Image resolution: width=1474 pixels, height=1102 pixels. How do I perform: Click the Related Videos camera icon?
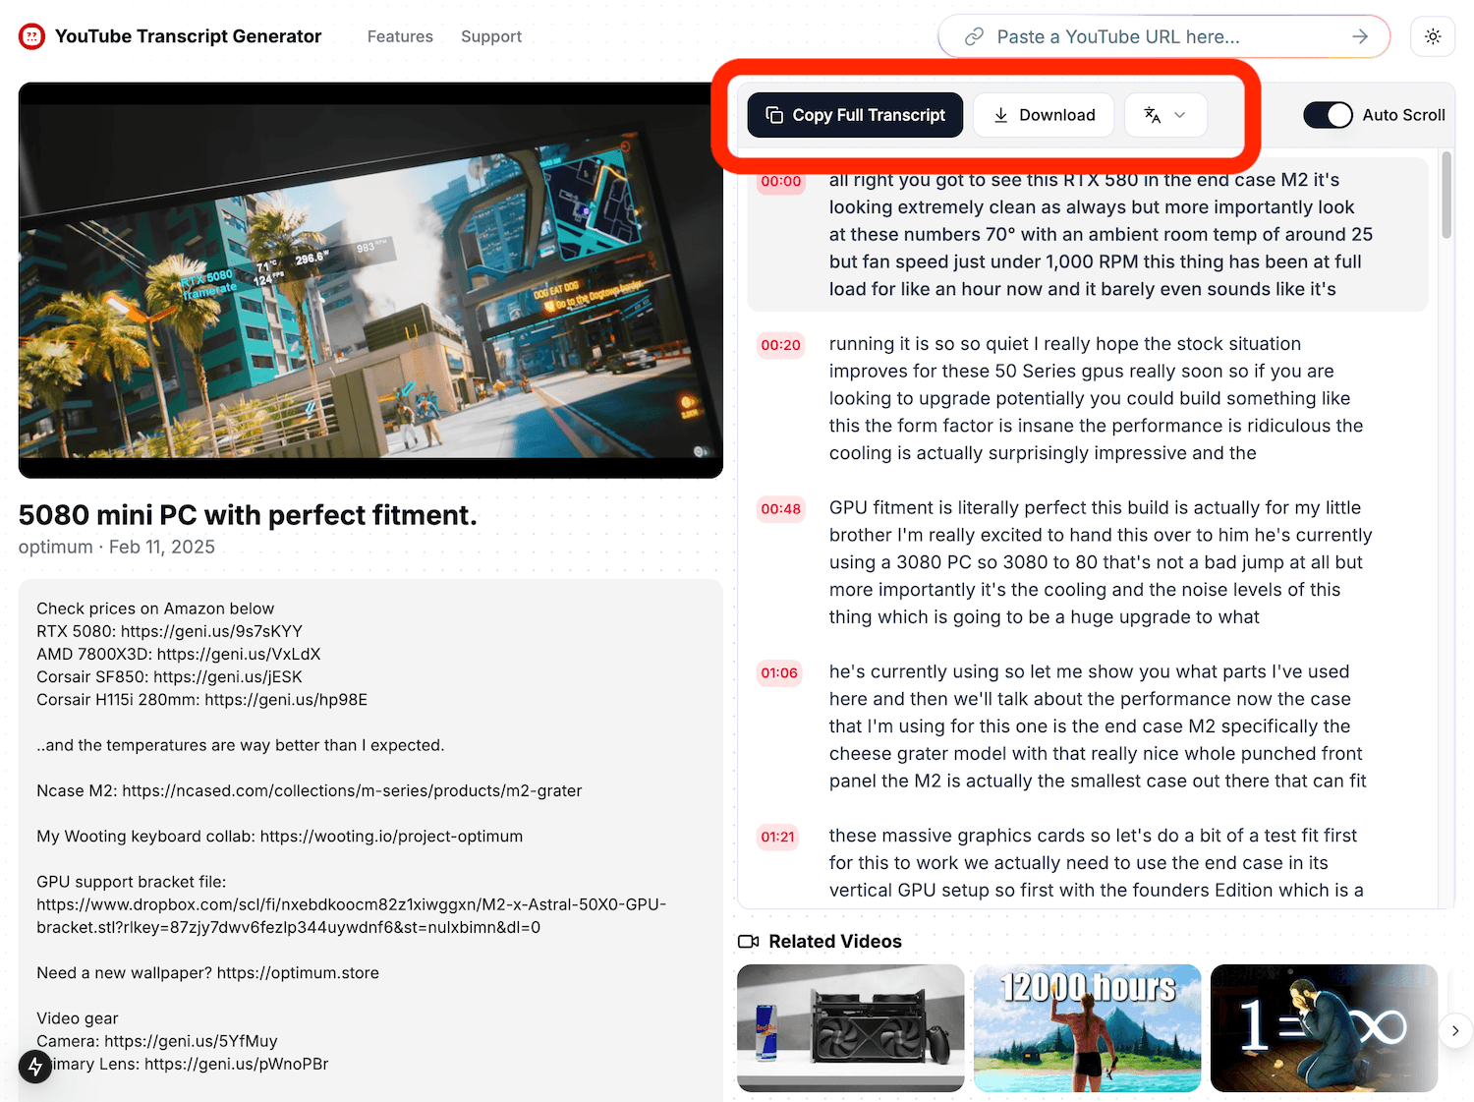(x=749, y=941)
